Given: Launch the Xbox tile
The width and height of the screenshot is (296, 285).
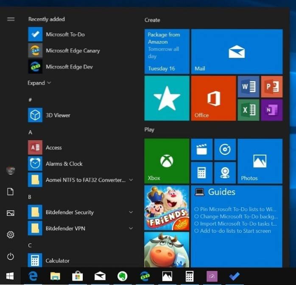Looking at the screenshot, I should 167,161.
